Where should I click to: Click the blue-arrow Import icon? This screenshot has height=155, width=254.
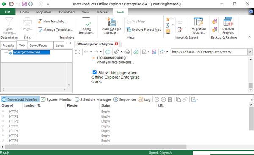[168, 25]
